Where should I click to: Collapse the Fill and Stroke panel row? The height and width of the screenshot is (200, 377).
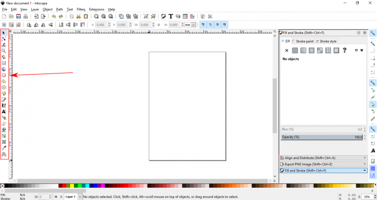point(323,170)
